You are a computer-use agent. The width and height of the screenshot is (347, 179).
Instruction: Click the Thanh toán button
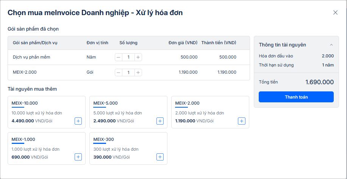coord(296,97)
